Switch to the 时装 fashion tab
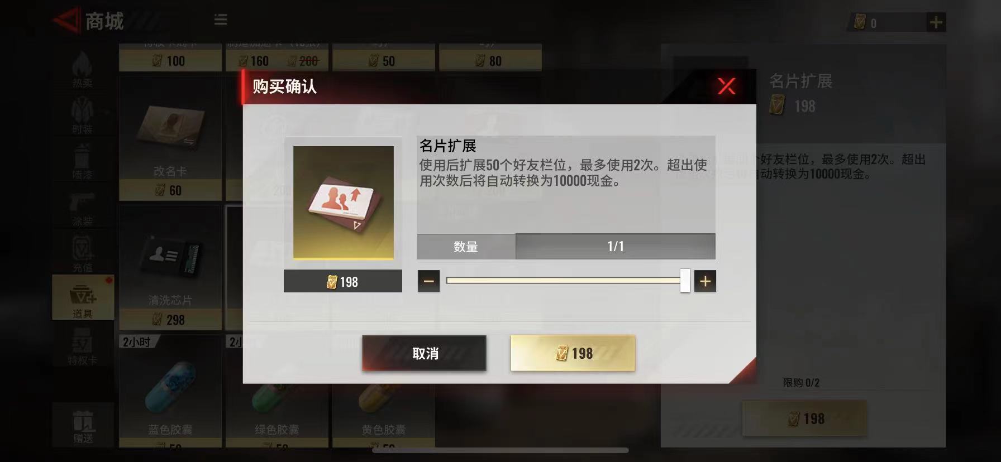 [82, 116]
